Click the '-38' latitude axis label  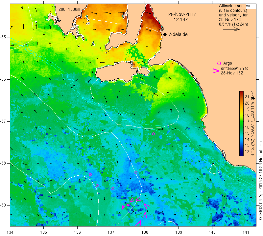3,163
